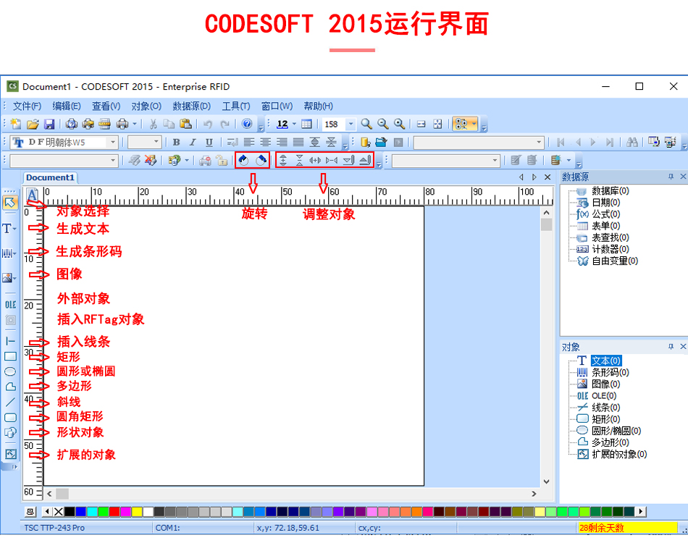Image resolution: width=688 pixels, height=543 pixels.
Task: Toggle left text alignment
Action: pos(249,142)
